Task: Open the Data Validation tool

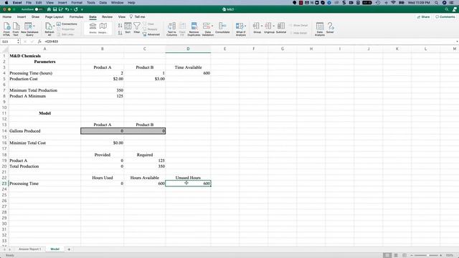Action: (207, 29)
